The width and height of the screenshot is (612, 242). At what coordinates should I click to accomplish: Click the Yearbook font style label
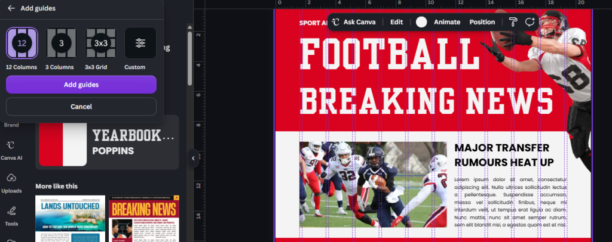(x=133, y=135)
